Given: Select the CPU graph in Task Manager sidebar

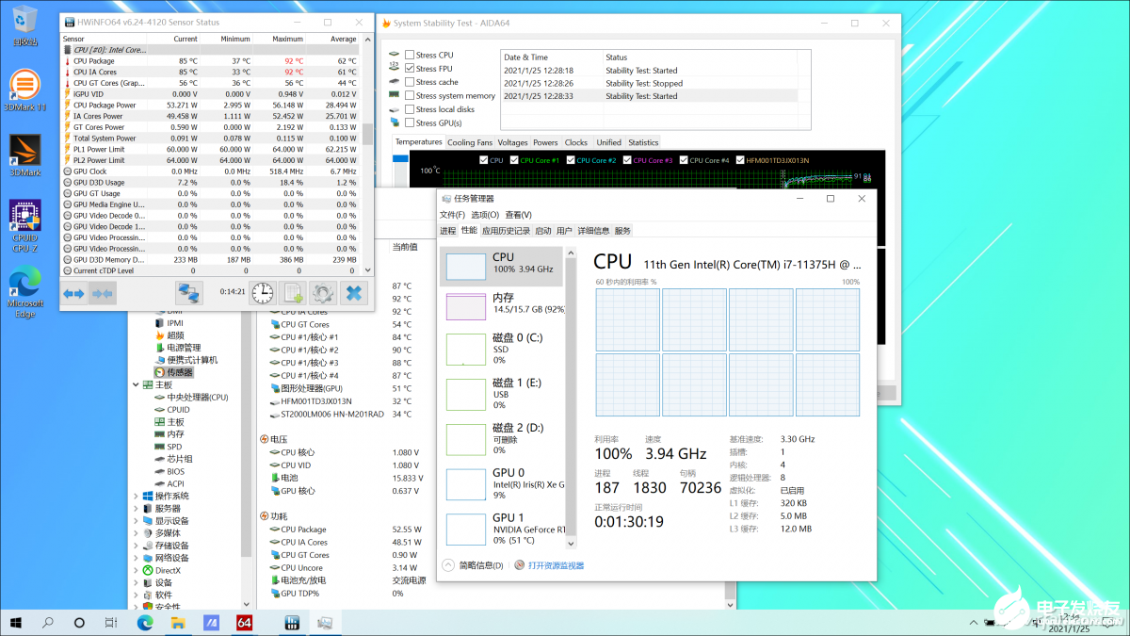Looking at the screenshot, I should pyautogui.click(x=501, y=267).
